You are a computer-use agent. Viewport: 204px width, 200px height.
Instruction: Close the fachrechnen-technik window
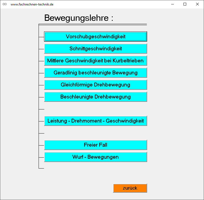[197, 4]
